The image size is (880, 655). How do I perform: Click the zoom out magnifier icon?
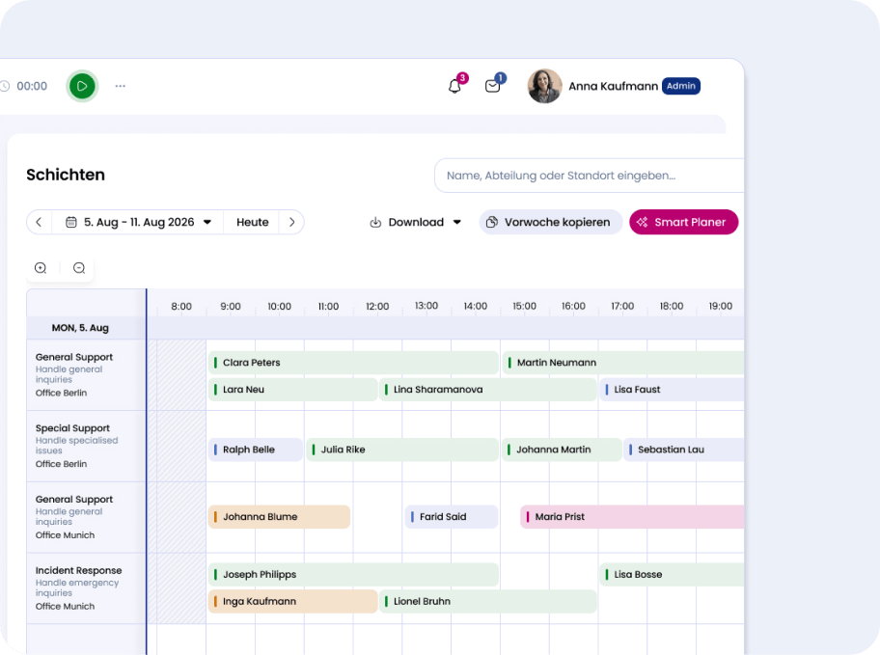(79, 268)
